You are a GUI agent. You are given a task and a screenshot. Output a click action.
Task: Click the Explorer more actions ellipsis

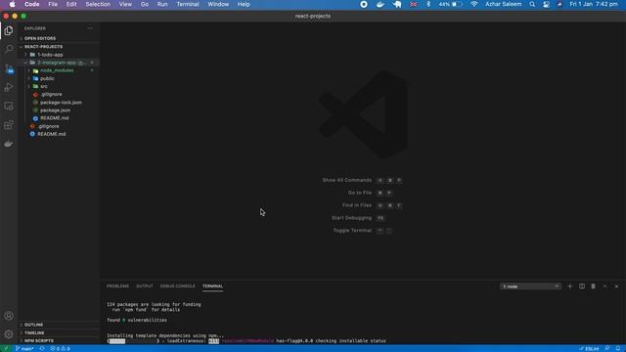click(90, 28)
